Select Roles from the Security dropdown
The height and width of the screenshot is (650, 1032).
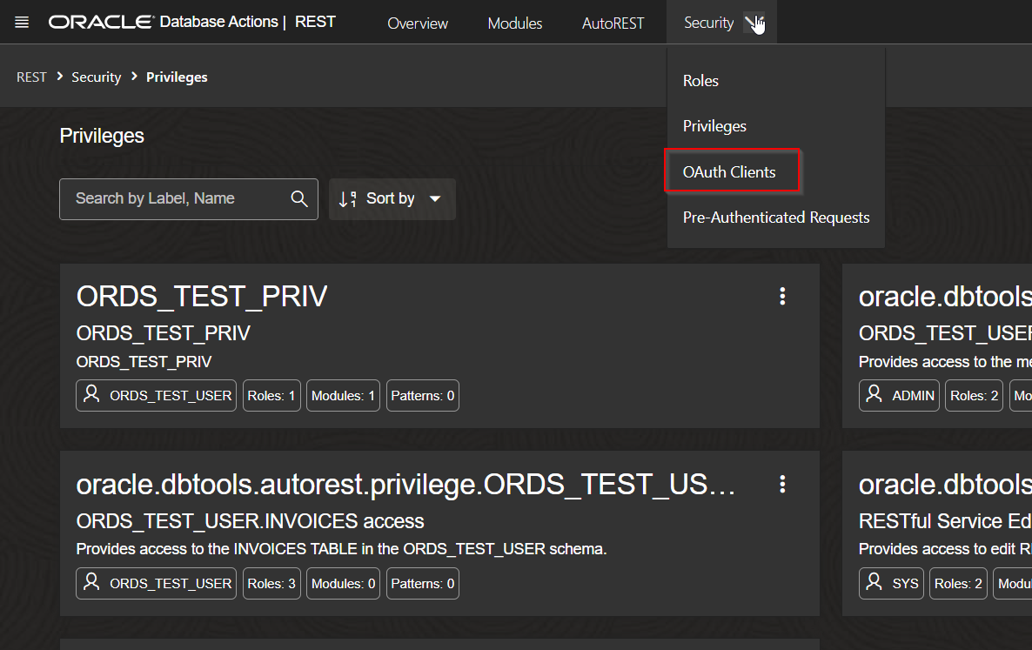click(x=700, y=80)
